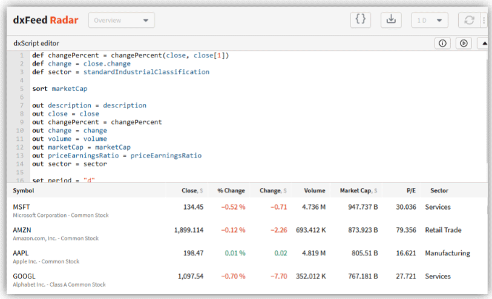Image resolution: width=492 pixels, height=299 pixels.
Task: Click the 'dxScript editor' panel title
Action: [x=36, y=43]
